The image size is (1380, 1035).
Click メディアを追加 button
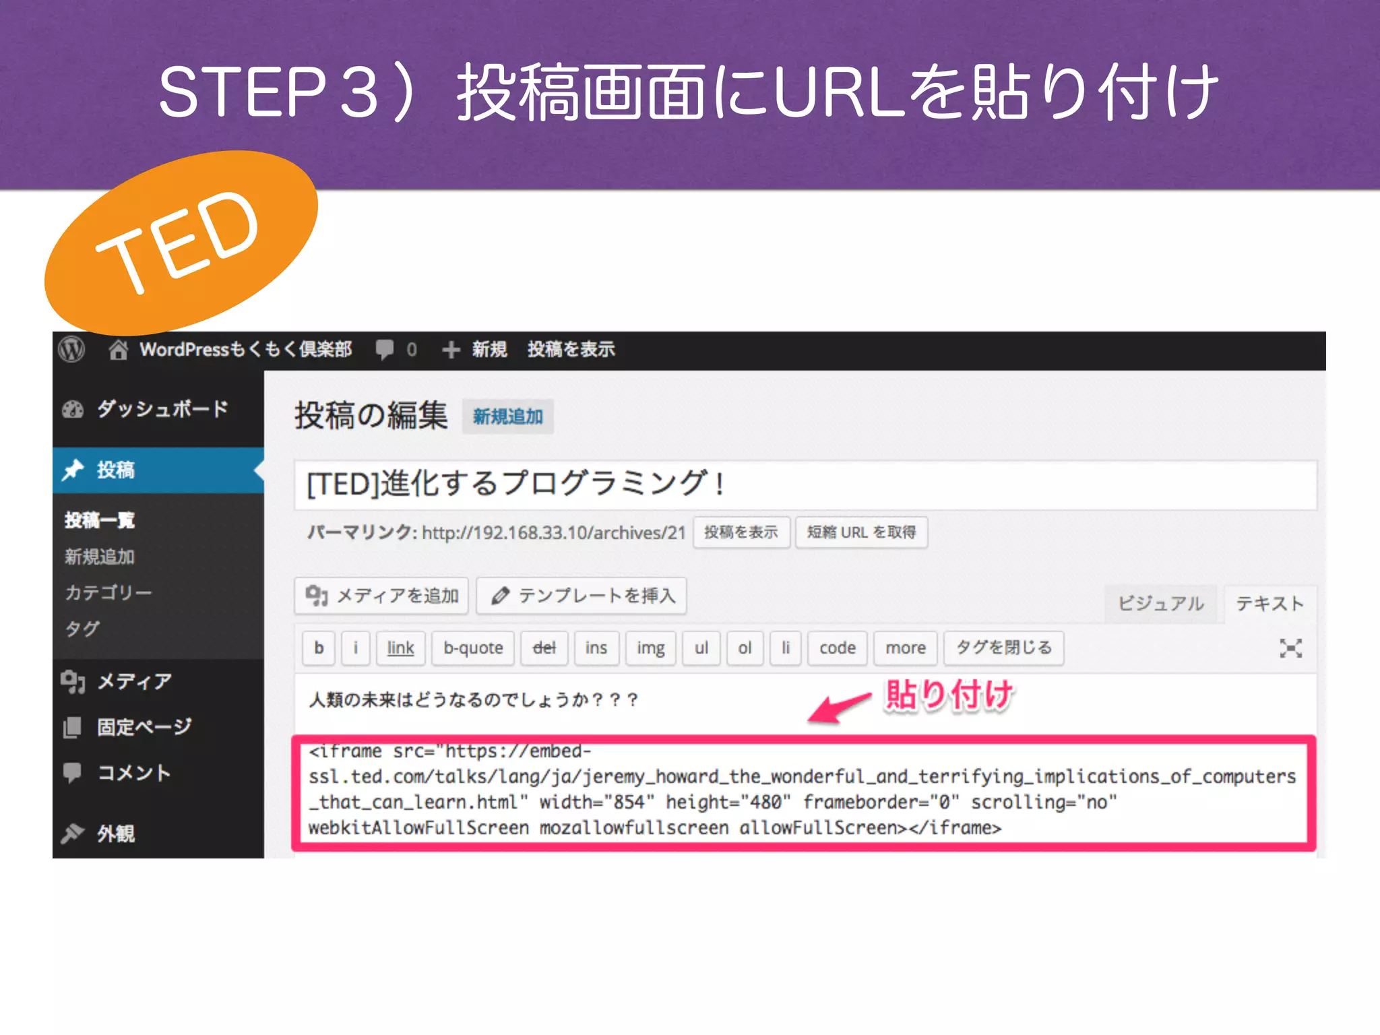(x=381, y=596)
